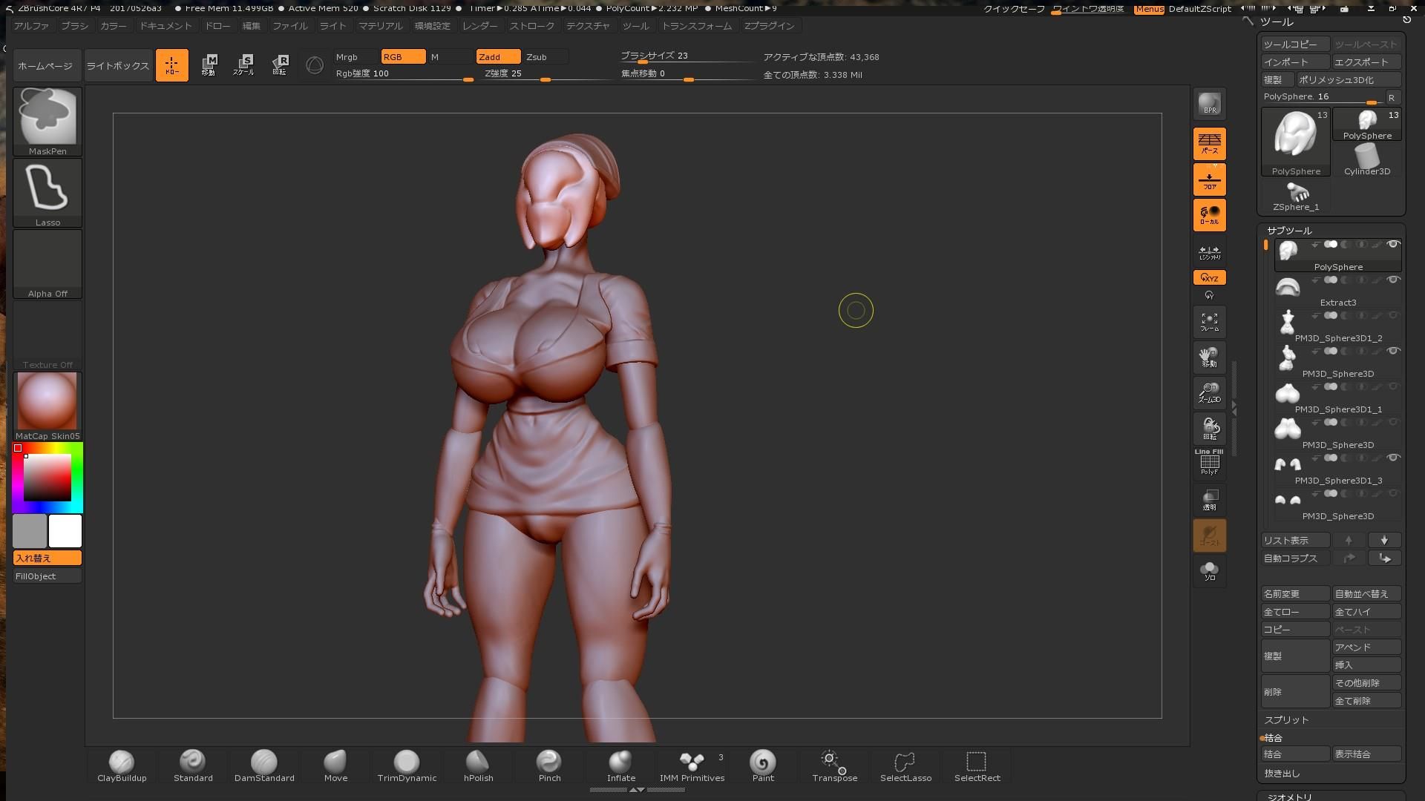Toggle Zsub sculpt mode
Screen dimensions: 1425x801
coord(545,57)
